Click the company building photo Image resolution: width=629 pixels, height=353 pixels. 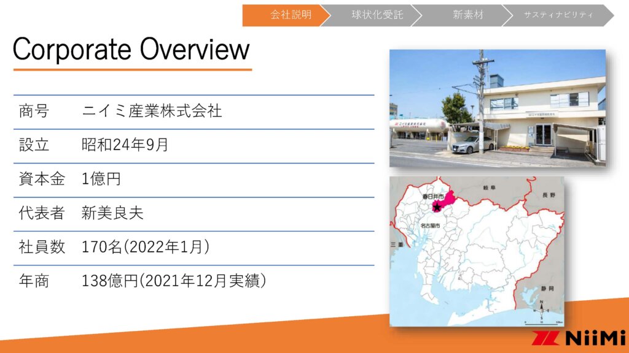498,108
